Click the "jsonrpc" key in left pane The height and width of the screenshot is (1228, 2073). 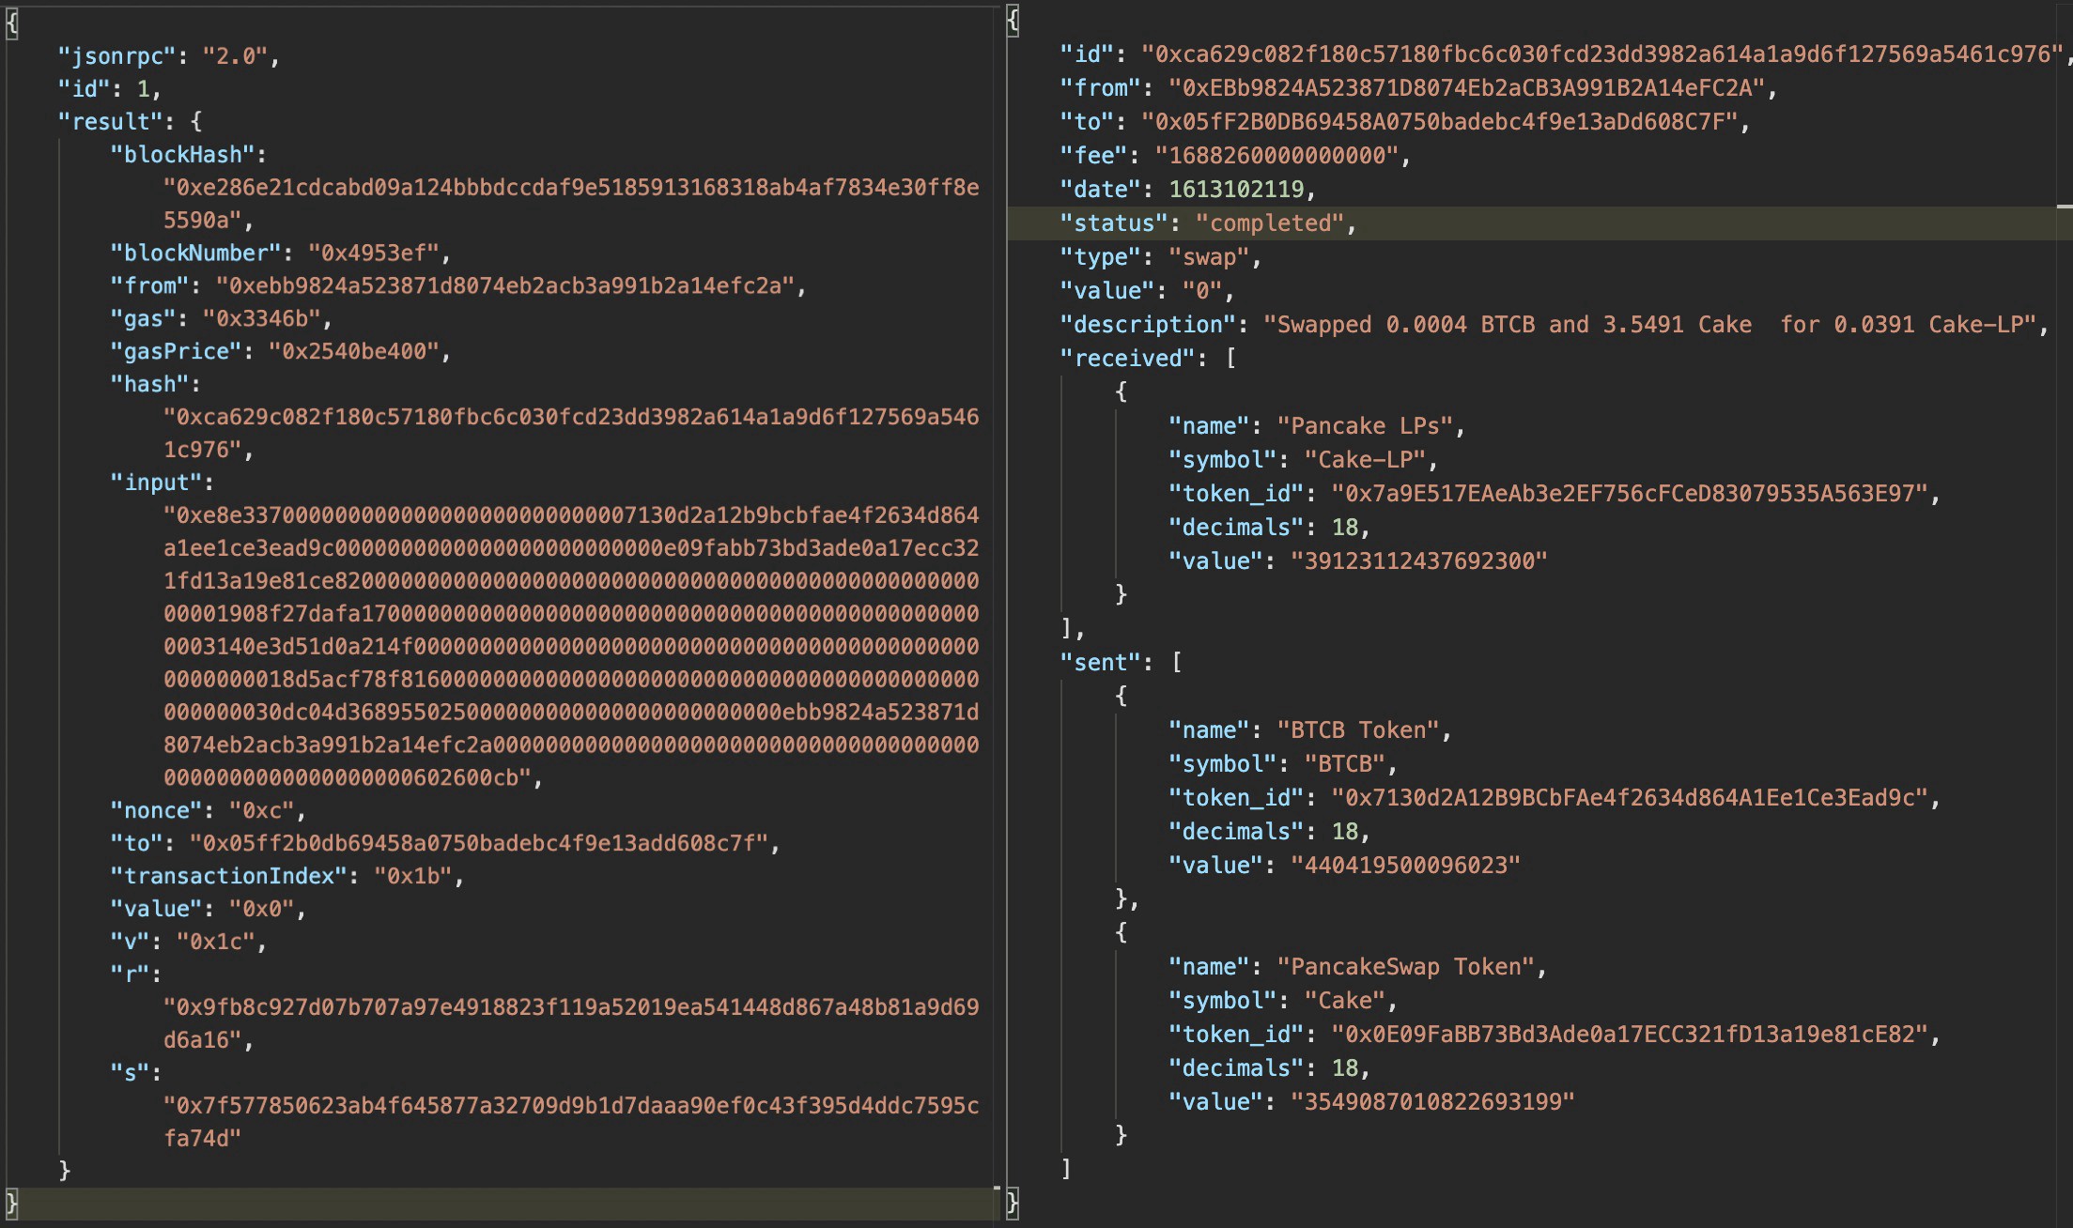pos(117,56)
